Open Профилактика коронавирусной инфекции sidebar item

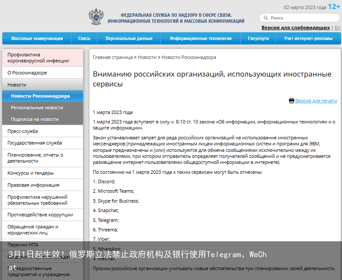pos(43,58)
